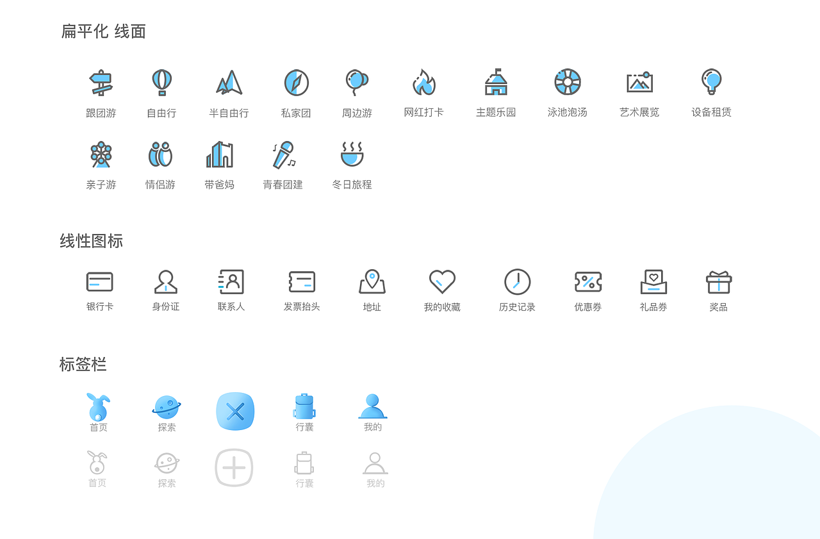
Task: Tap the 优惠券 percent coupon icon
Action: [x=588, y=281]
